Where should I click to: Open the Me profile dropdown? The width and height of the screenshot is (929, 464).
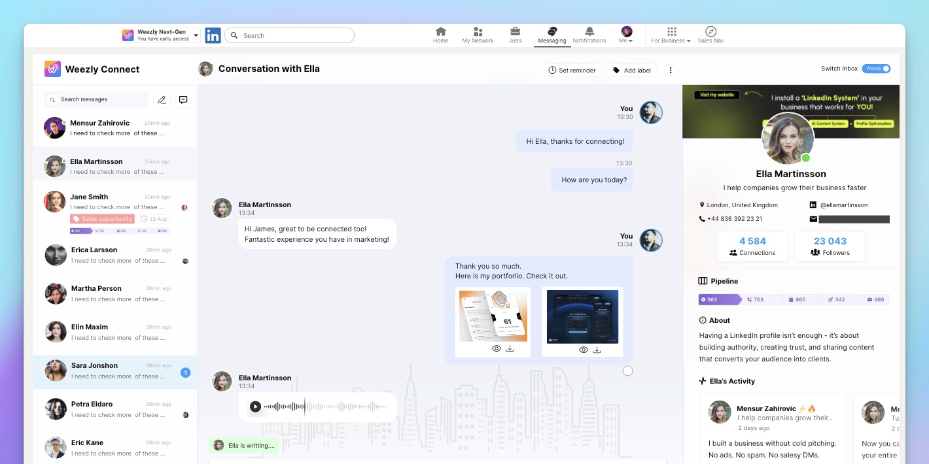(x=626, y=35)
